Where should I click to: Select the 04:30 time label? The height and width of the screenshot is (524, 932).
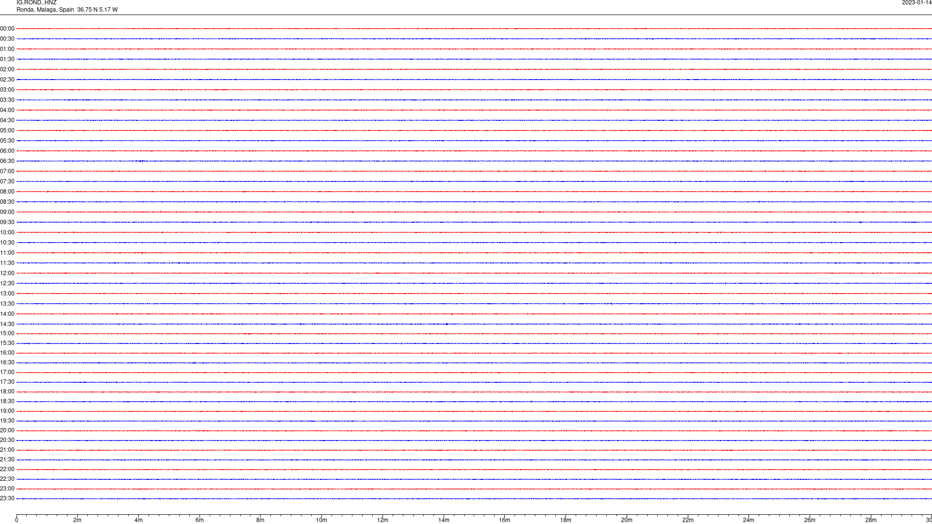(x=7, y=120)
